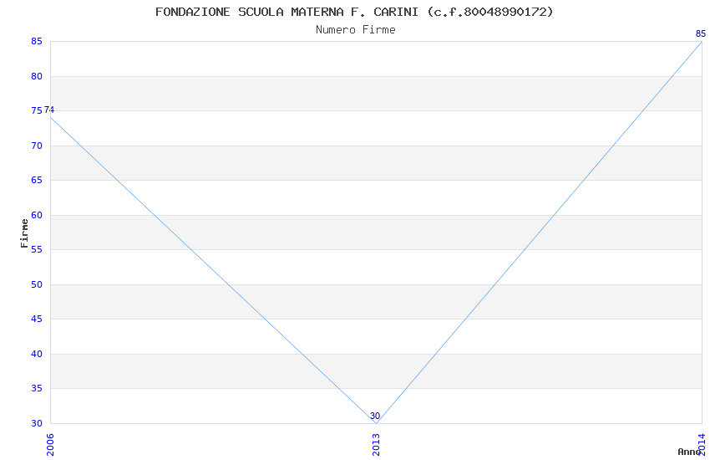Screen dimensions: 710x460
Task: Click y-axis tick value 60
Action: [37, 215]
